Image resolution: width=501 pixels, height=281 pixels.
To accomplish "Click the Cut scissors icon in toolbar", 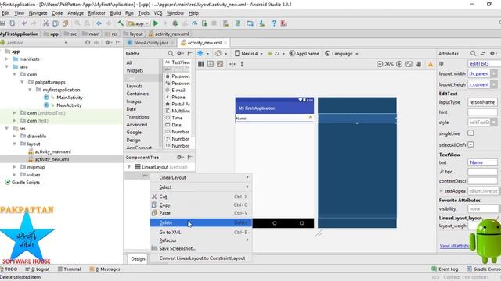I will click(x=45, y=23).
